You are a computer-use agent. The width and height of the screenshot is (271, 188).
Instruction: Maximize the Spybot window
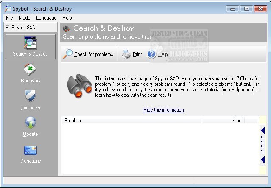[x=246, y=9]
